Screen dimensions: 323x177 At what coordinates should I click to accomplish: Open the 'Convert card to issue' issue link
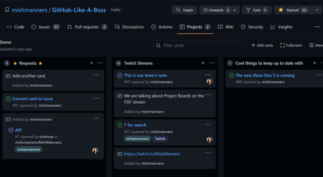click(x=32, y=99)
